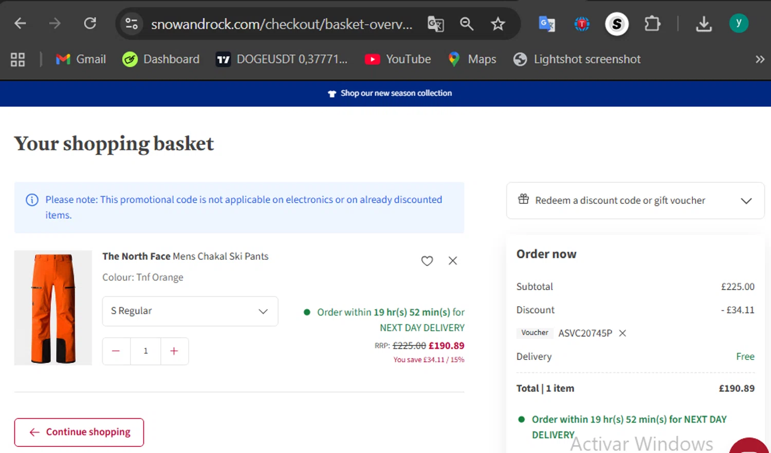
Task: Click the Free delivery value
Action: (x=745, y=356)
